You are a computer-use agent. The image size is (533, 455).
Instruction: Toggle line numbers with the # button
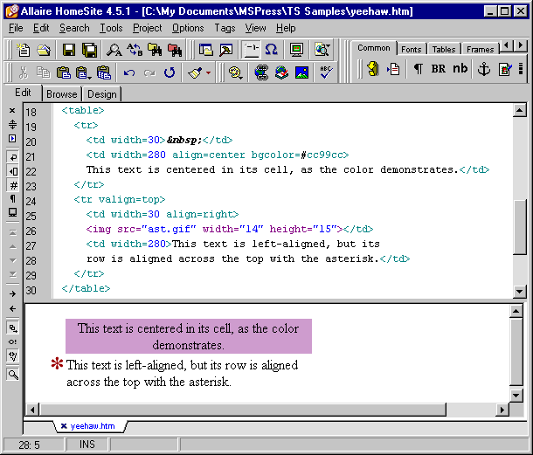(x=12, y=184)
